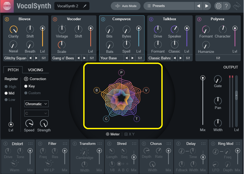Toggle the Talkbox module power button
244x174 pixels.
click(151, 19)
